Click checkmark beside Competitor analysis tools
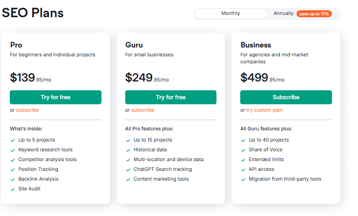 pos(13,160)
